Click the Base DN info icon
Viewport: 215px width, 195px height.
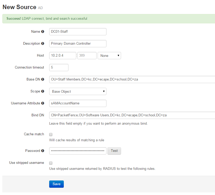click(x=43, y=79)
